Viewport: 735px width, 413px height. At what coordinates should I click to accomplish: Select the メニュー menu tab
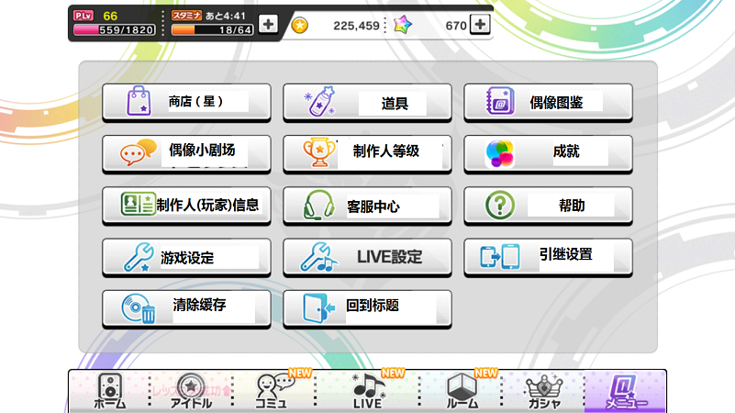pos(625,391)
